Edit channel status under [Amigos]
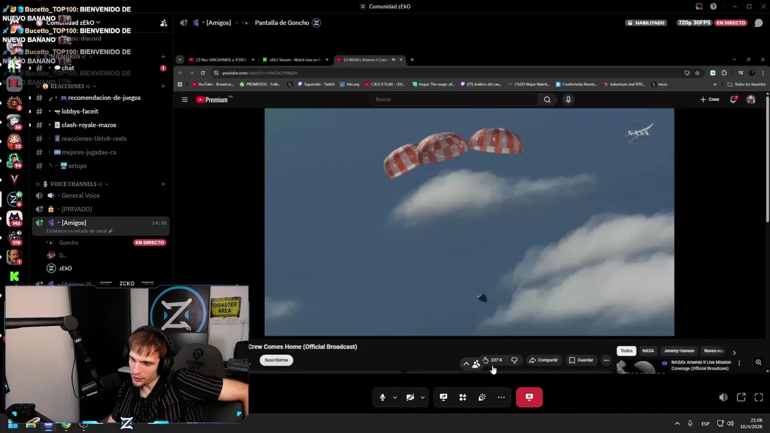This screenshot has width=770, height=433. click(x=79, y=231)
